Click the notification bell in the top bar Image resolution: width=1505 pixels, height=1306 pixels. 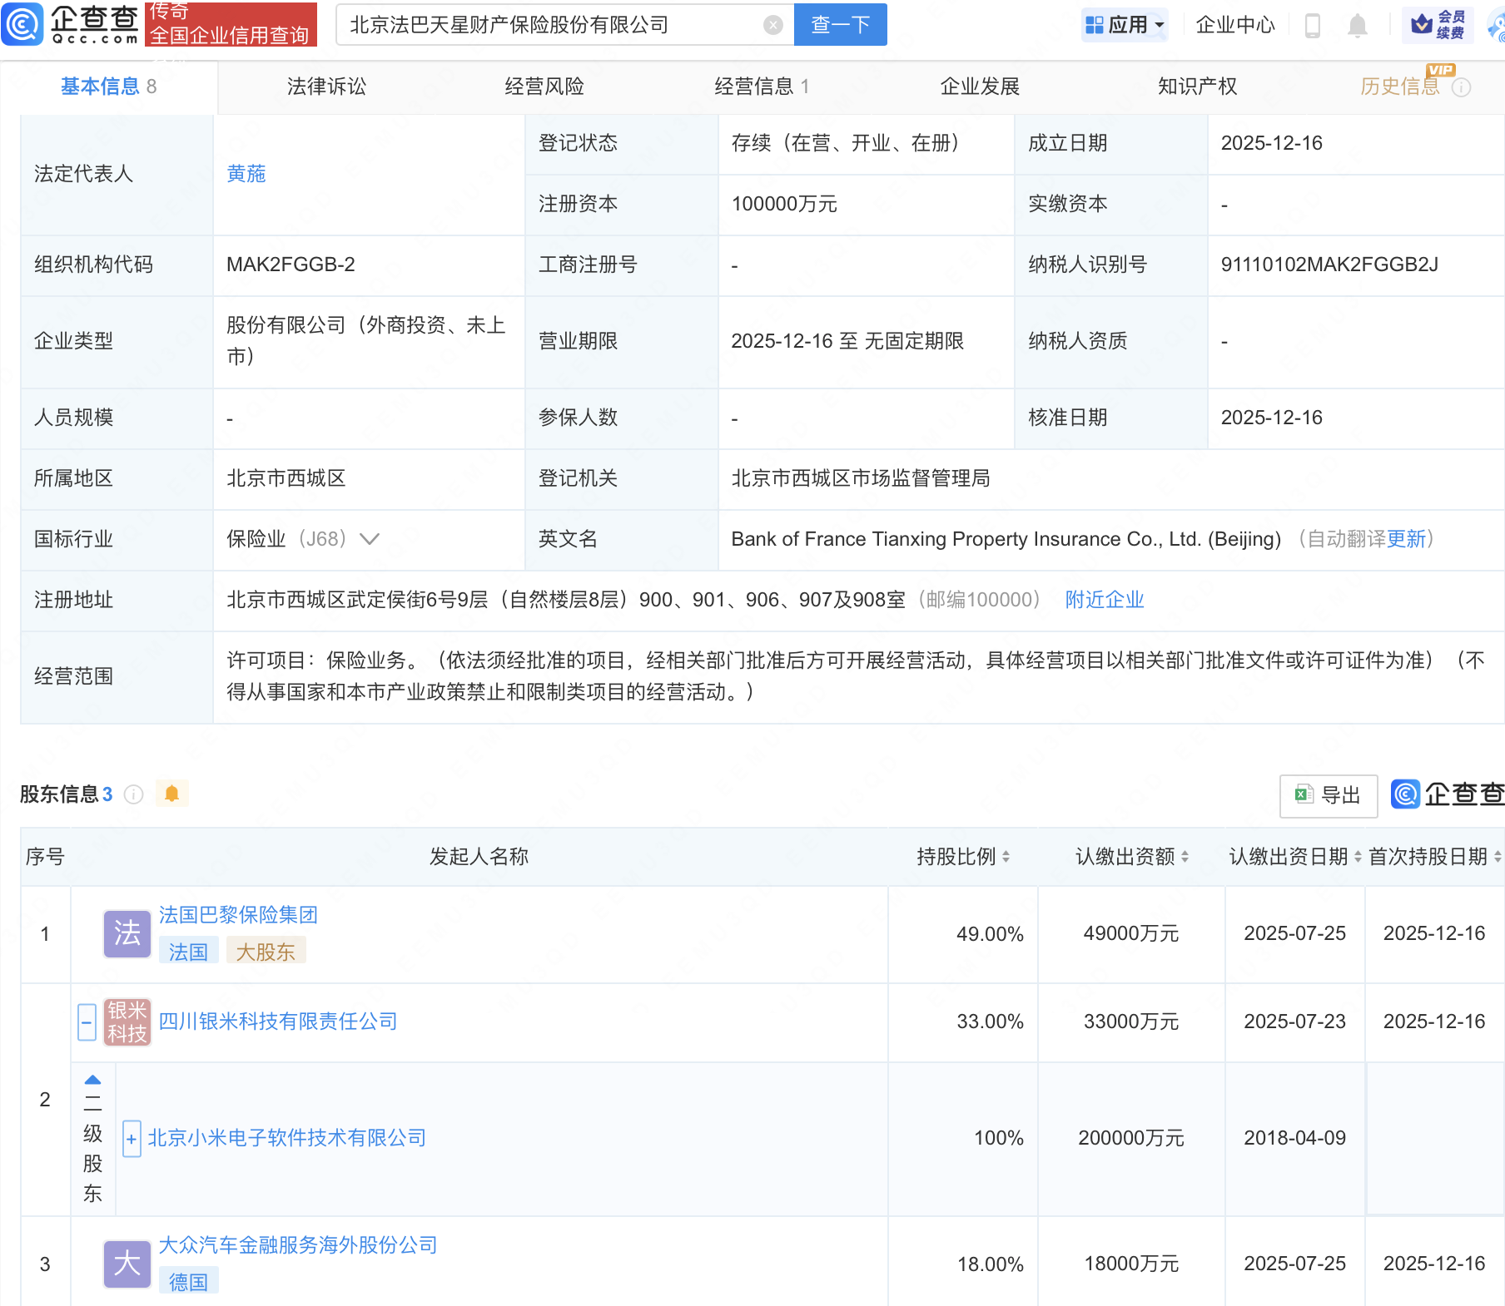1357,24
